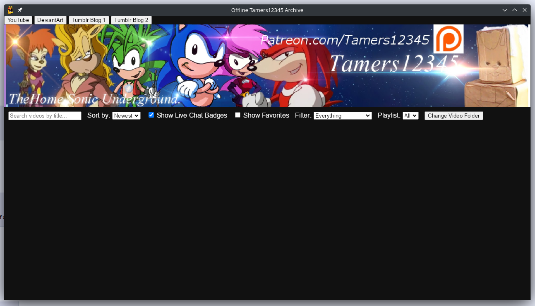Viewport: 535px width, 306px height.
Task: Switch to the DeviantArt tab
Action: coord(50,20)
